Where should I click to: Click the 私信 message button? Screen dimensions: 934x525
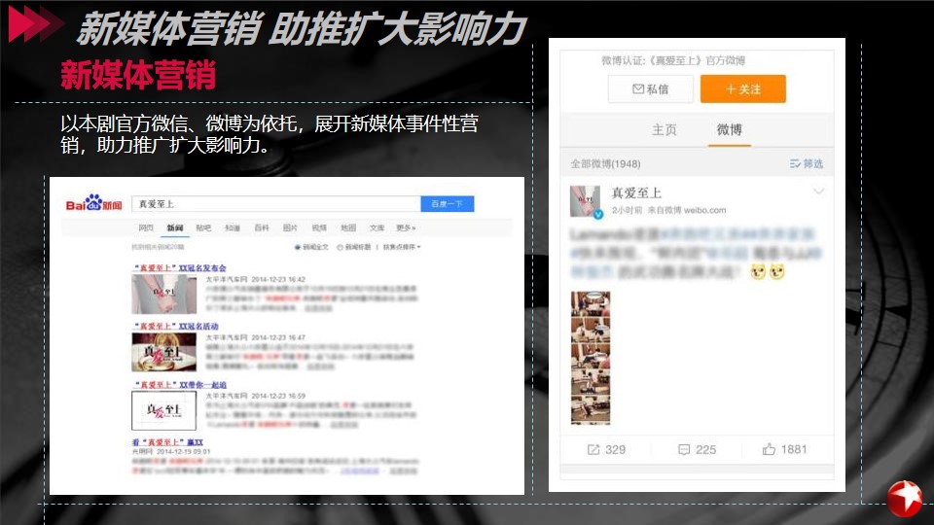tap(651, 89)
